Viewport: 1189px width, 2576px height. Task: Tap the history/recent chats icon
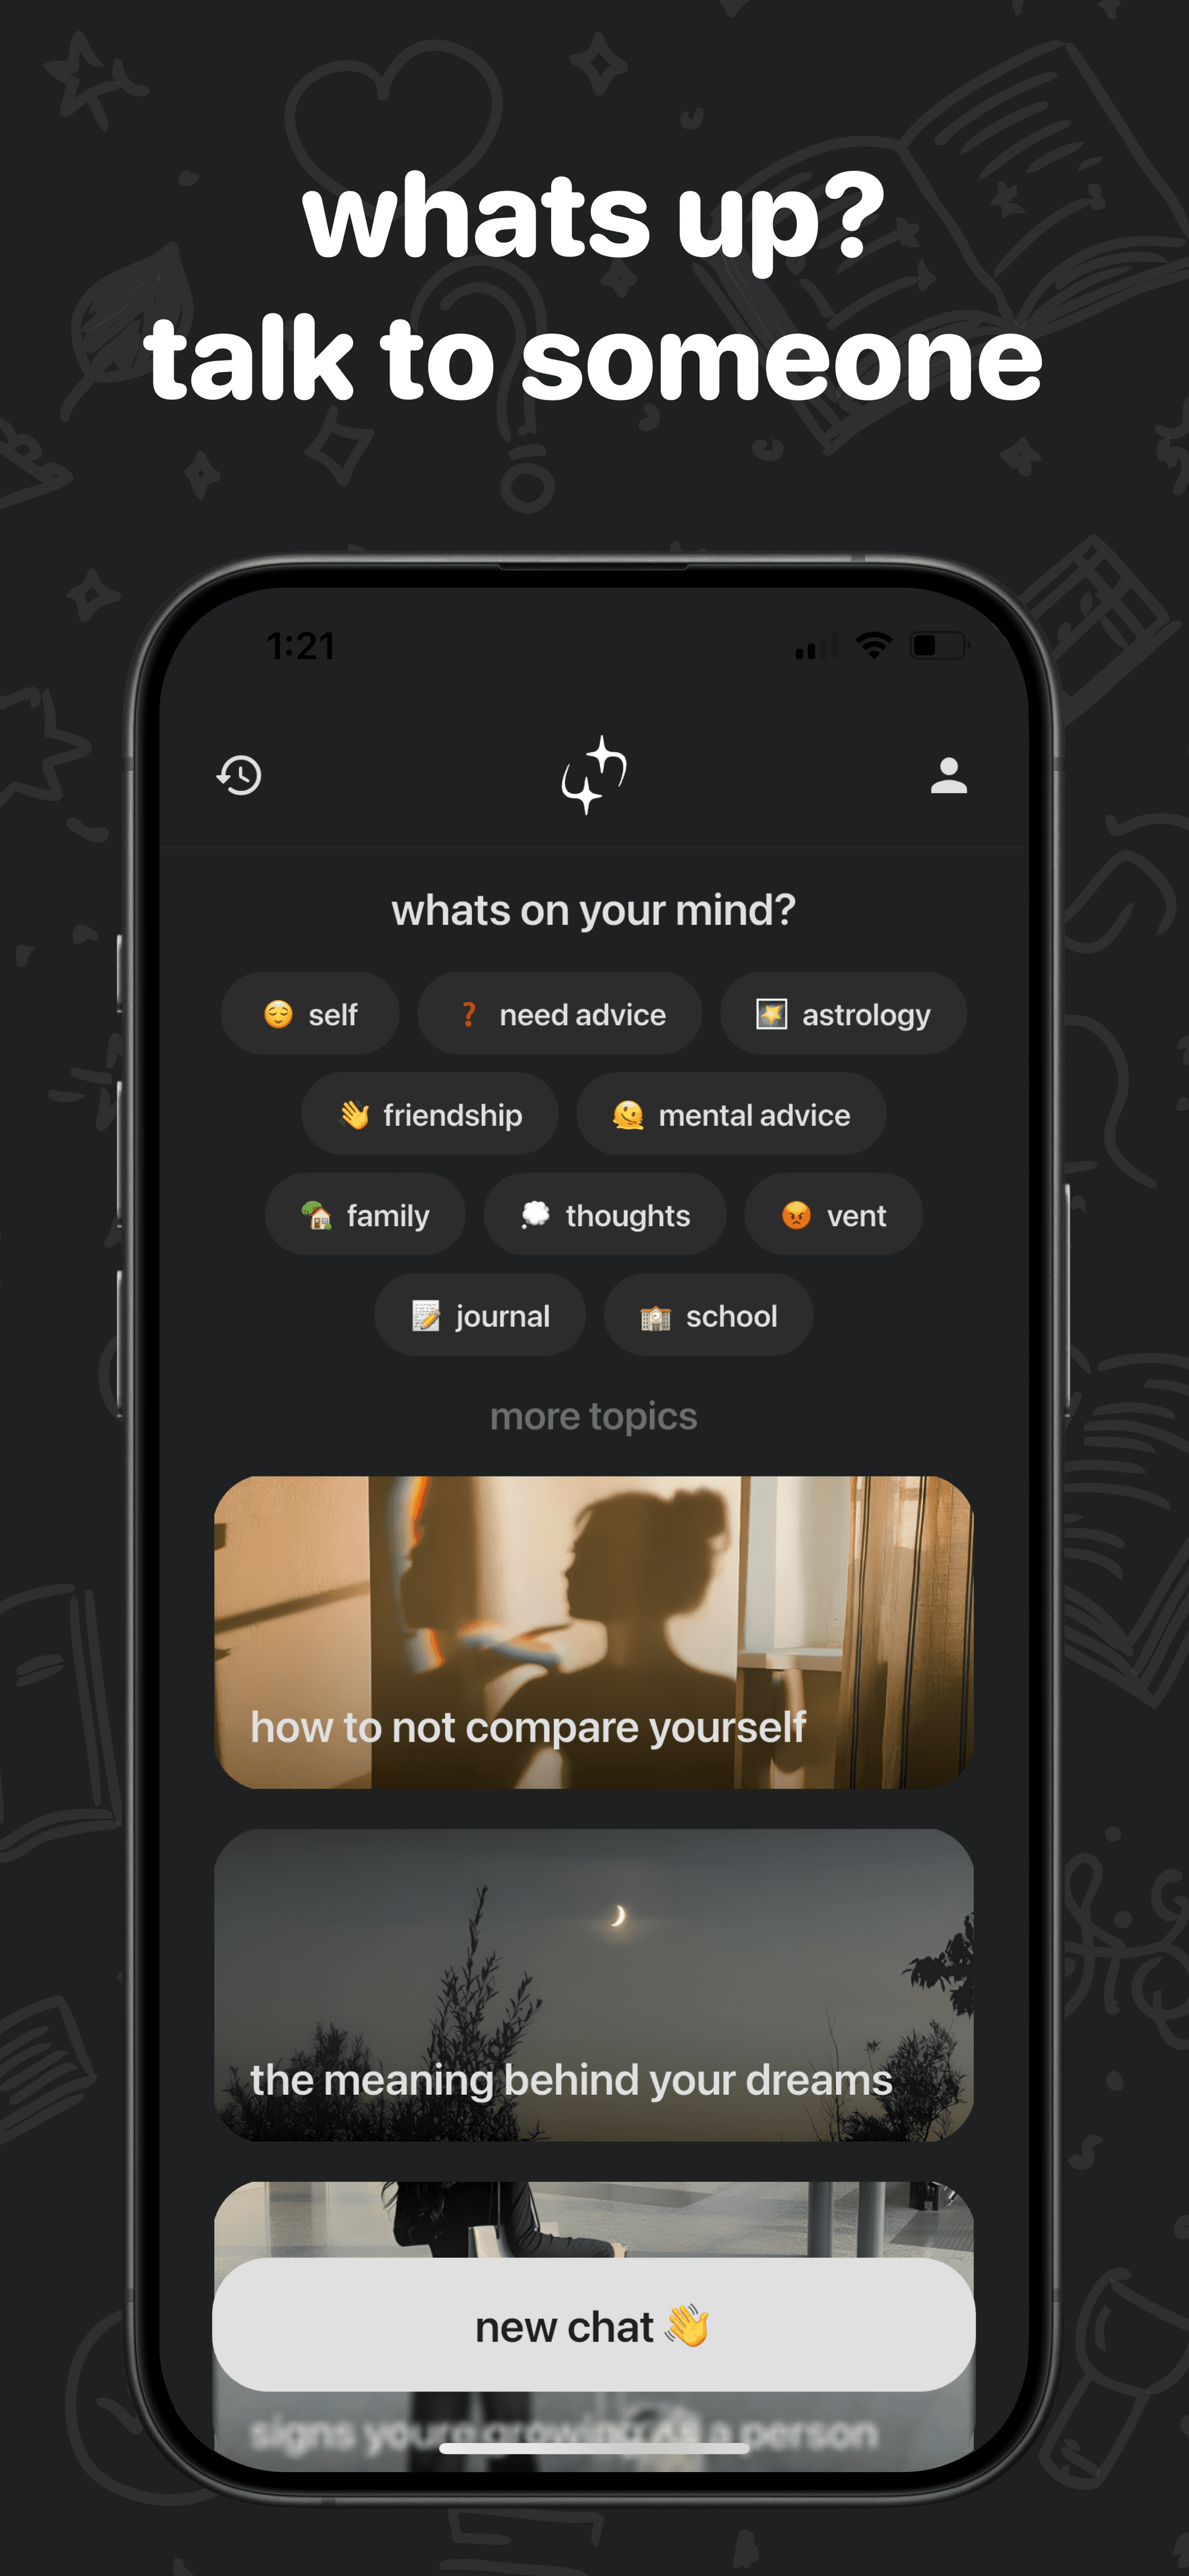(x=238, y=776)
